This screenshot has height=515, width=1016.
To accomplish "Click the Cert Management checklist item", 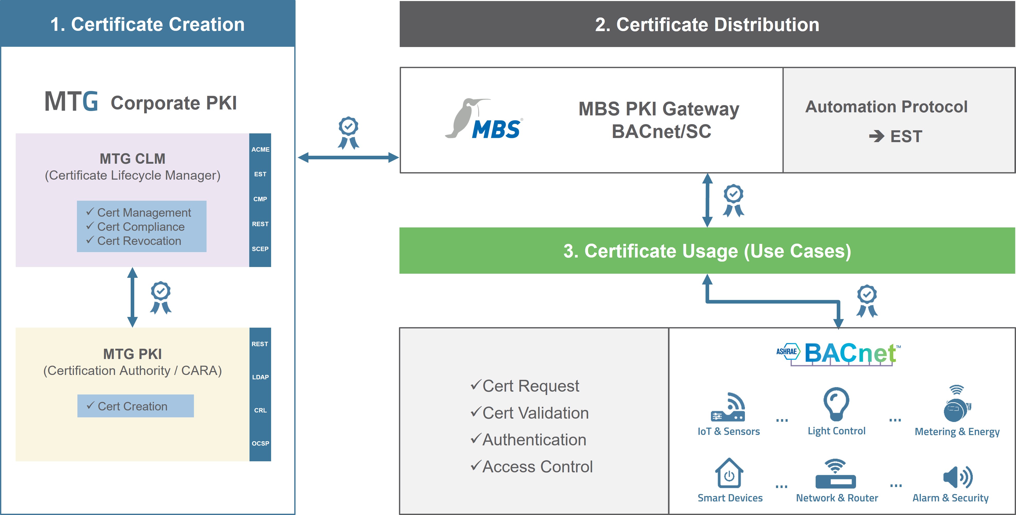I will pos(138,212).
